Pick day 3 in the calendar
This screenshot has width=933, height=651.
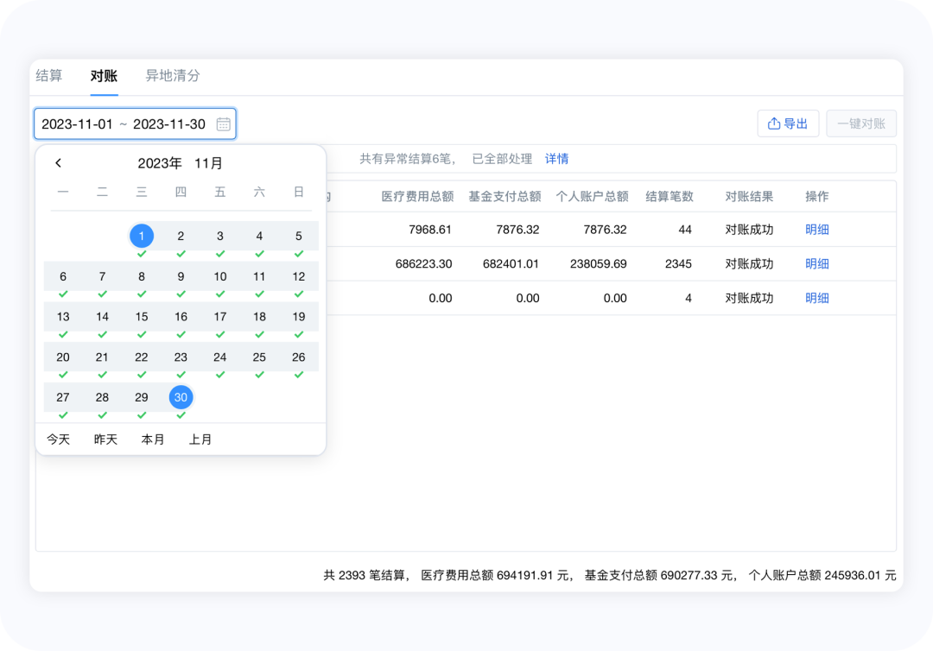coord(220,236)
